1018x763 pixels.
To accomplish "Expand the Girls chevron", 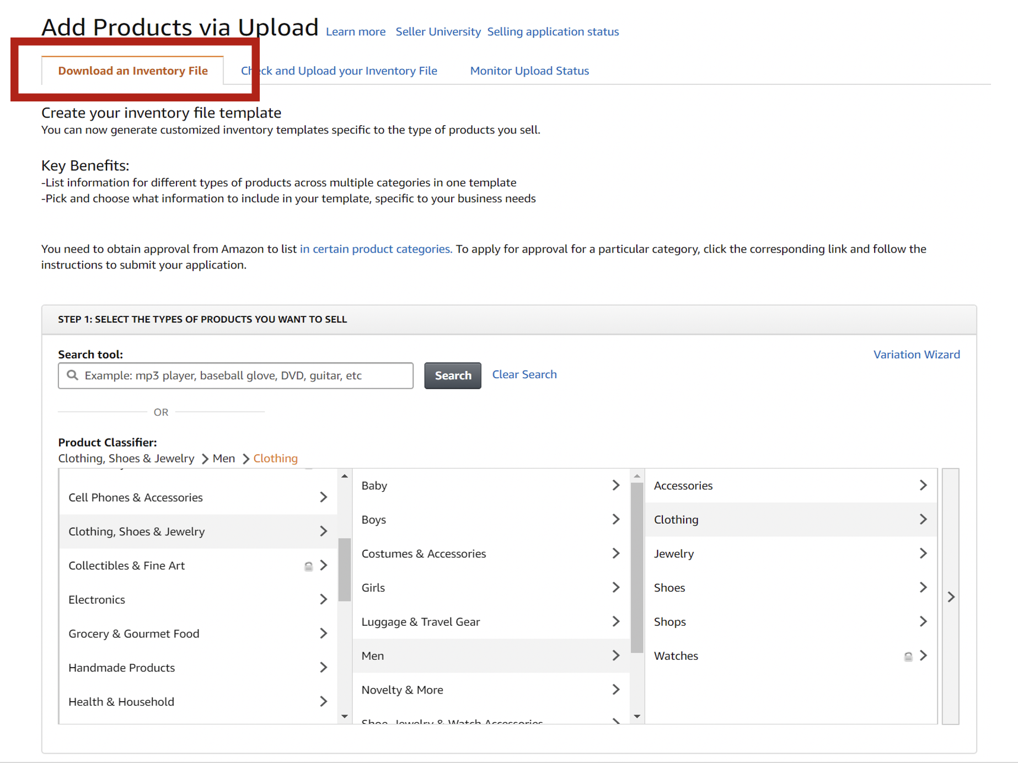I will 616,588.
